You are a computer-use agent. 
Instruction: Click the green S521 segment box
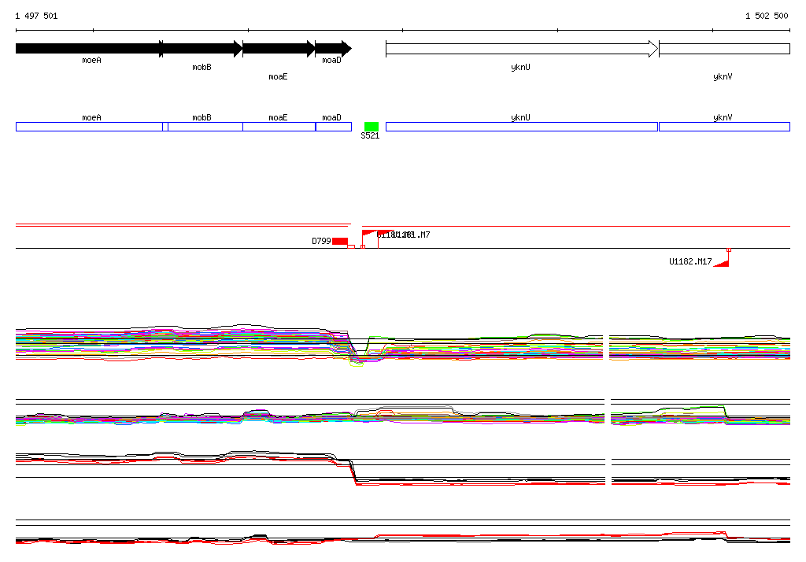coord(372,127)
